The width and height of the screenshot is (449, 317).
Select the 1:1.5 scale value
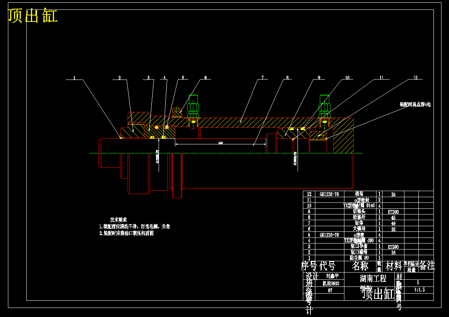[420, 290]
